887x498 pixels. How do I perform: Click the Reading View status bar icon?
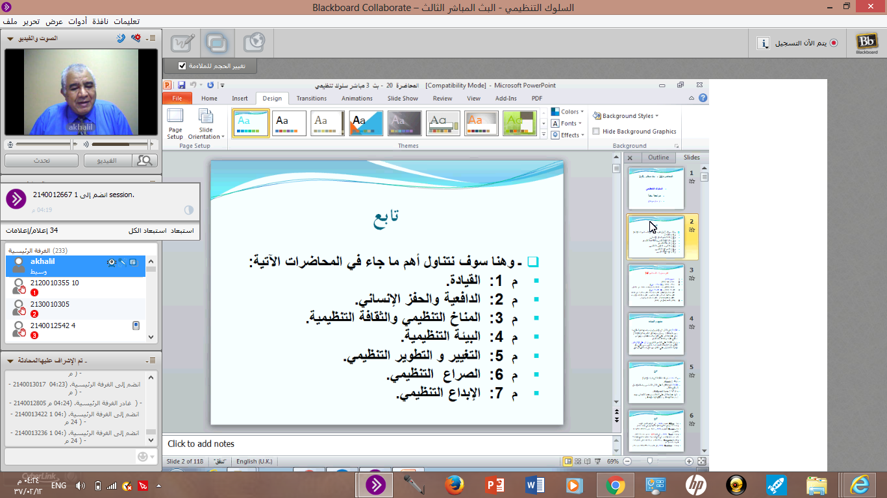point(588,461)
